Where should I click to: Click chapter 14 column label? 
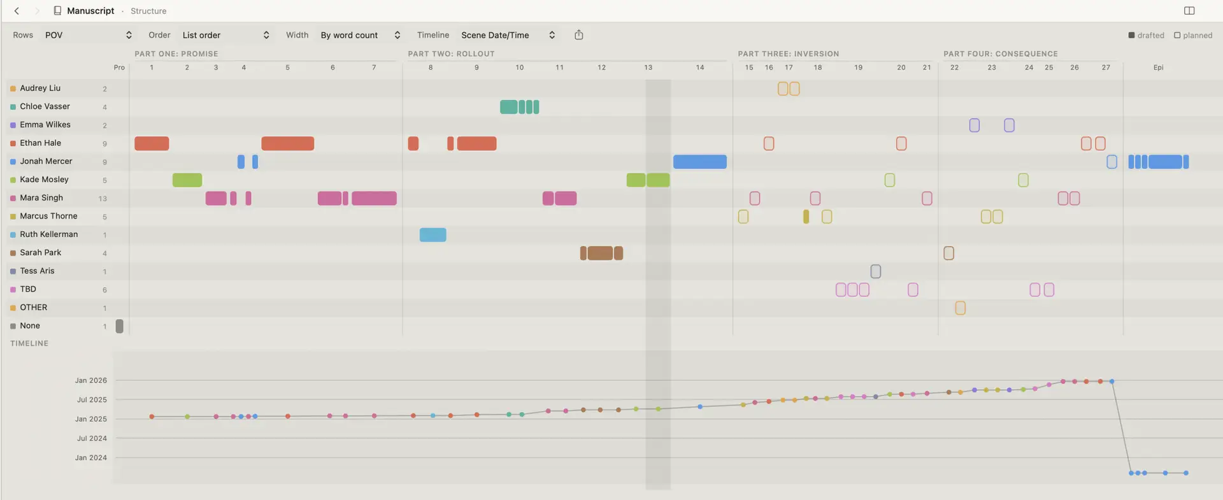click(x=700, y=68)
